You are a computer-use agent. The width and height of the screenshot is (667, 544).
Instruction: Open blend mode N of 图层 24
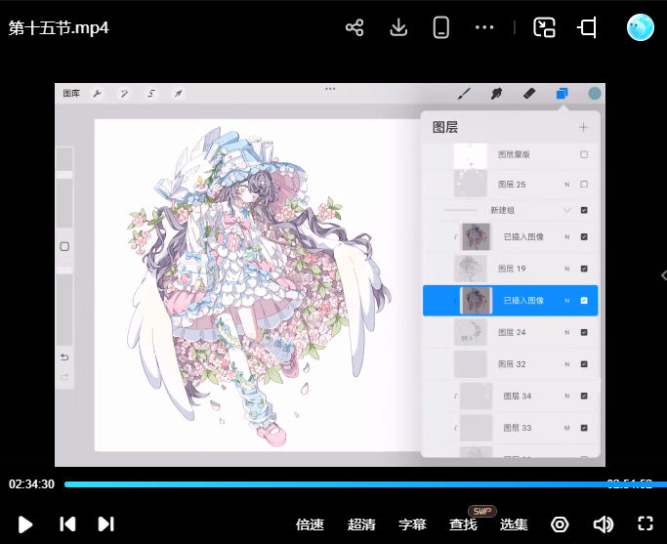pos(567,332)
